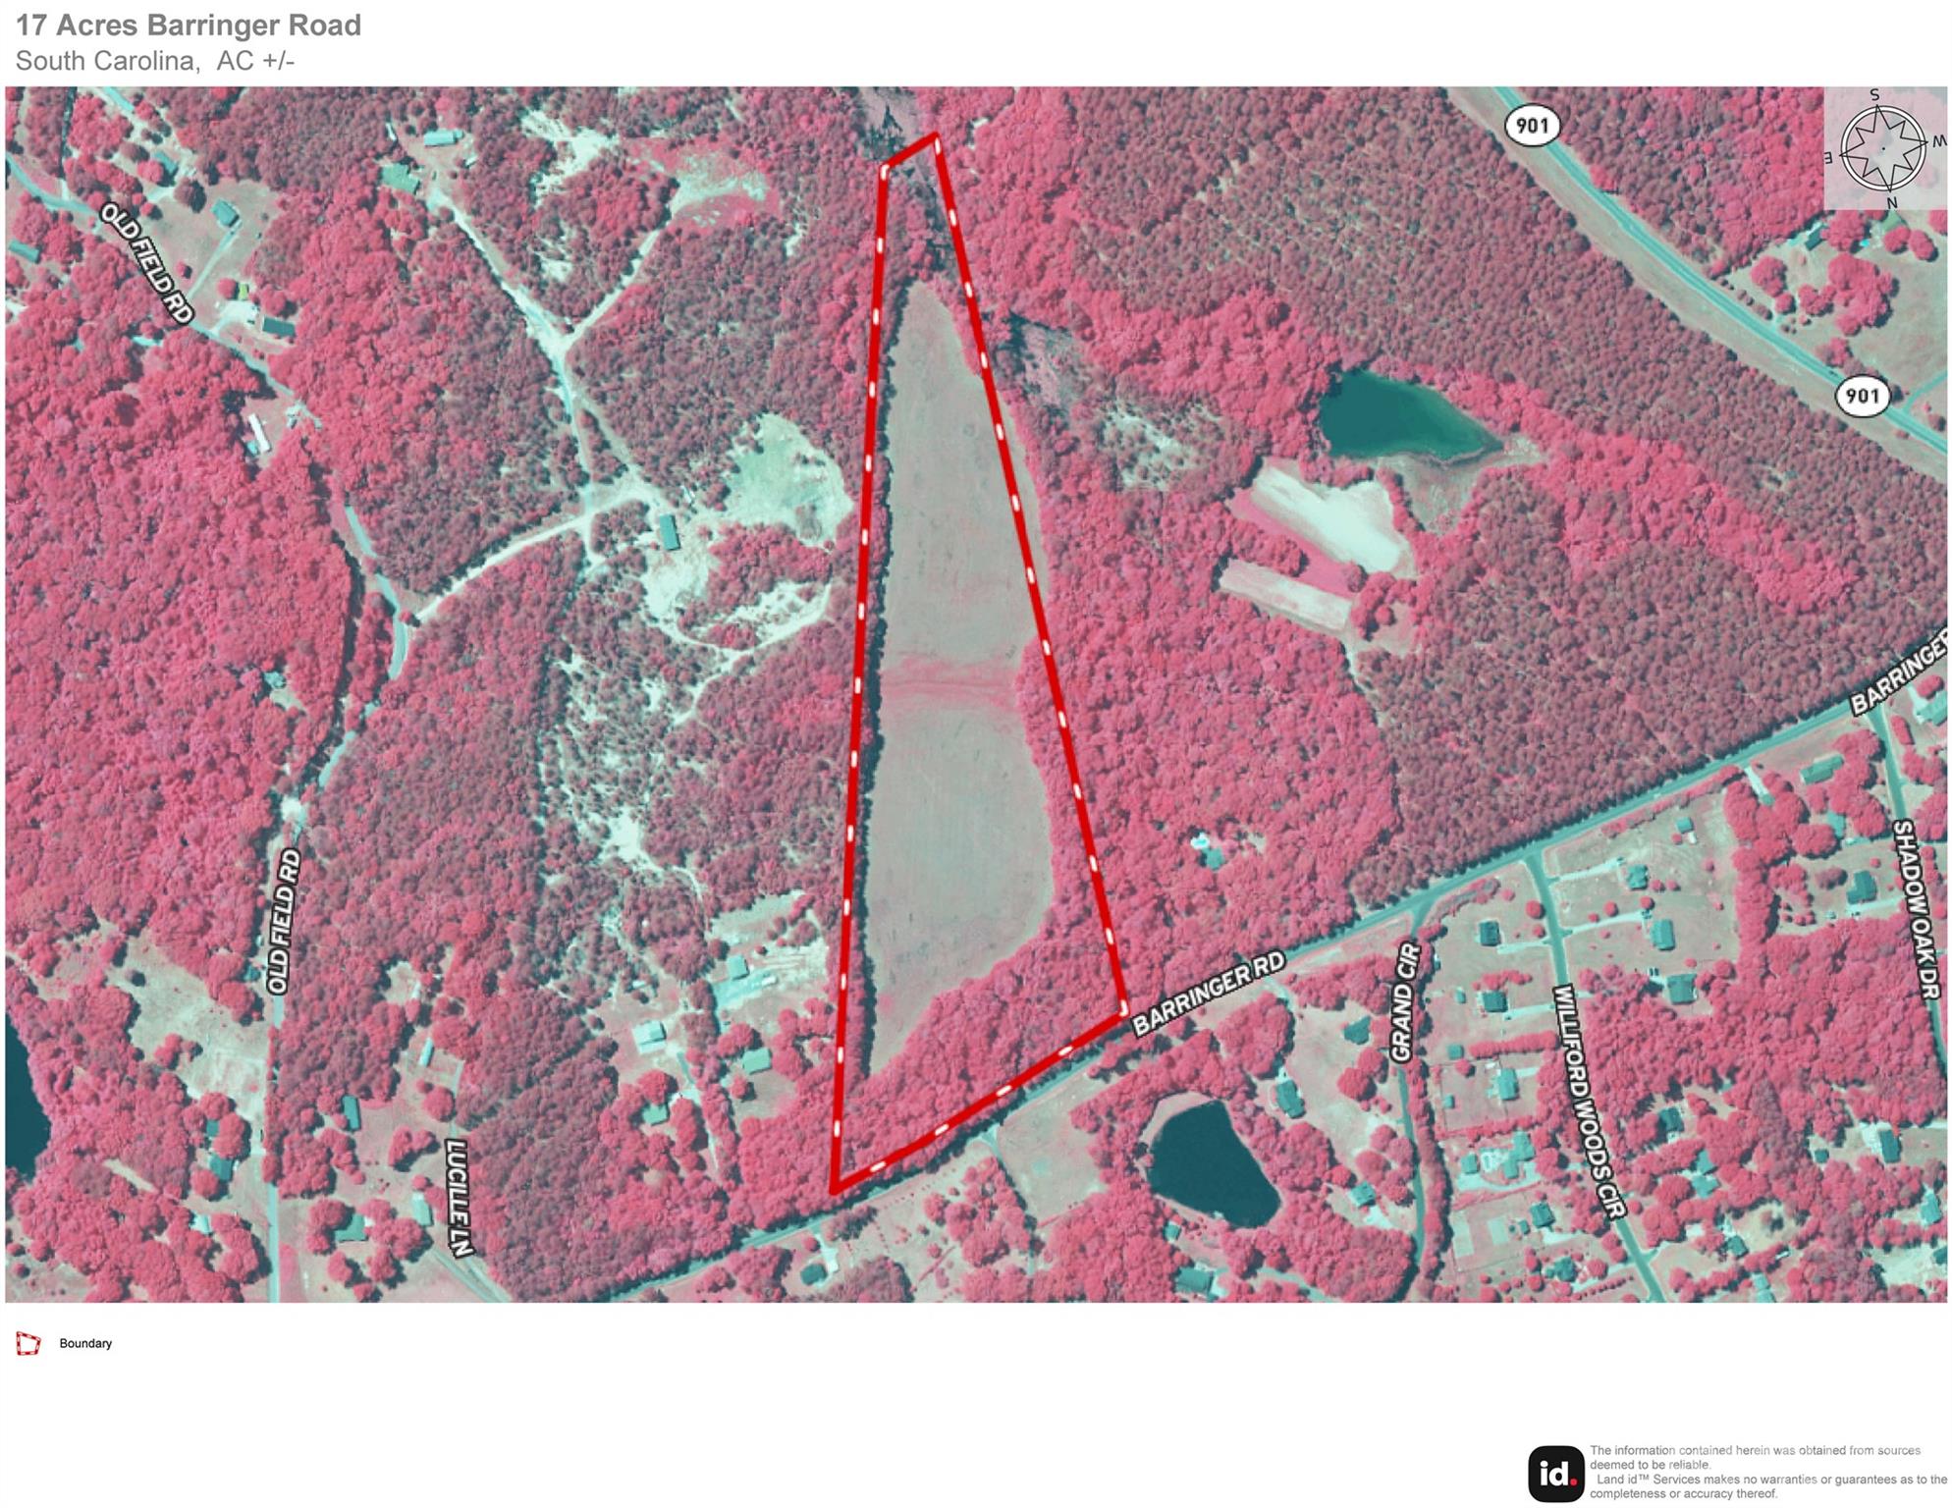1952x1508 pixels.
Task: Click the Barringer Rd label beside parcel
Action: coord(1208,993)
